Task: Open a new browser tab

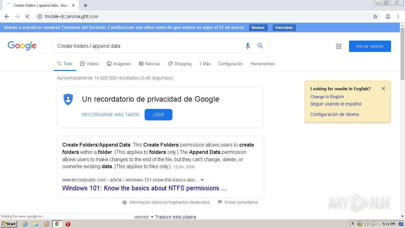Action: [x=85, y=5]
